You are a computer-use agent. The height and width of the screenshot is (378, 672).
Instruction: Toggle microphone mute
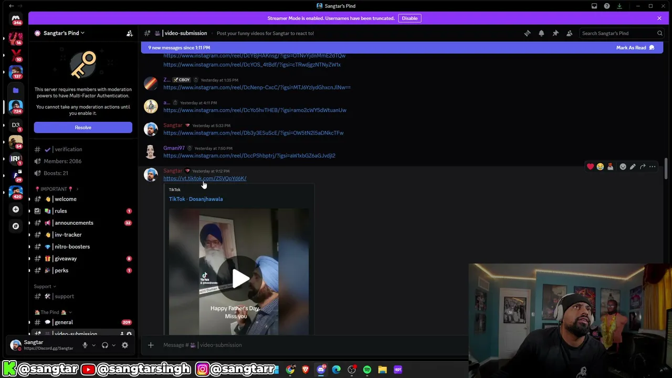85,345
